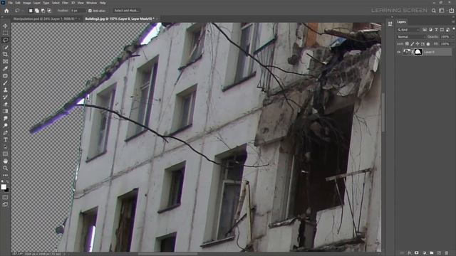456x256 pixels.
Task: Toggle pixel layer filter
Action: (425, 30)
